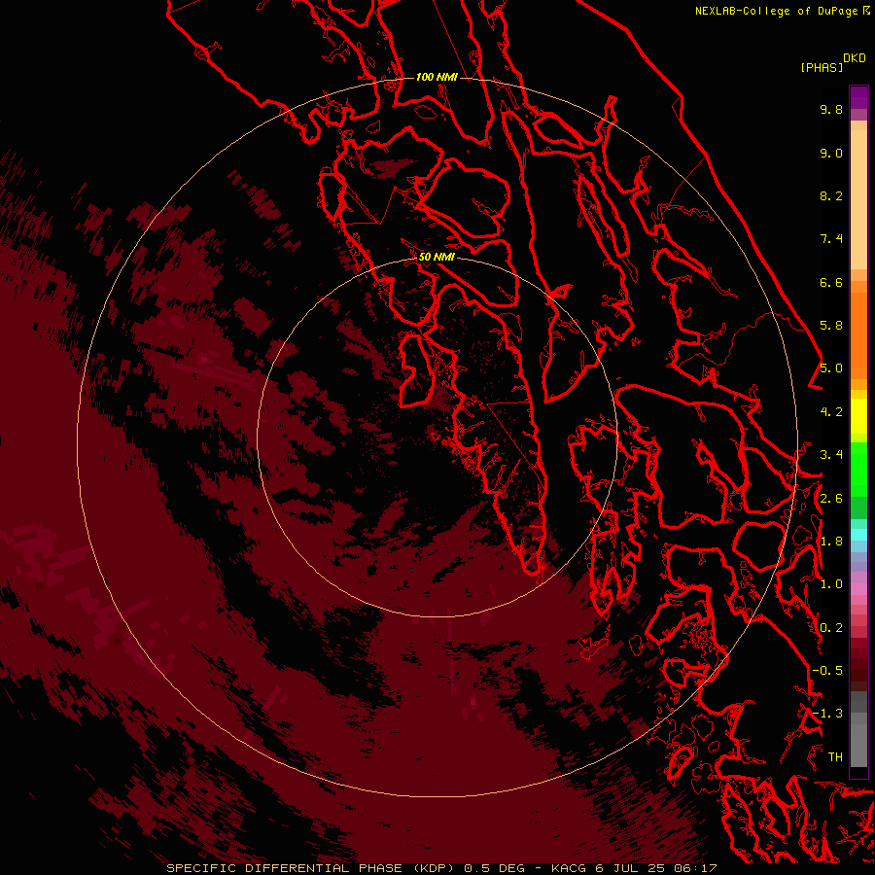Pick the bright green color bar segment
The width and height of the screenshot is (875, 875).
(858, 471)
